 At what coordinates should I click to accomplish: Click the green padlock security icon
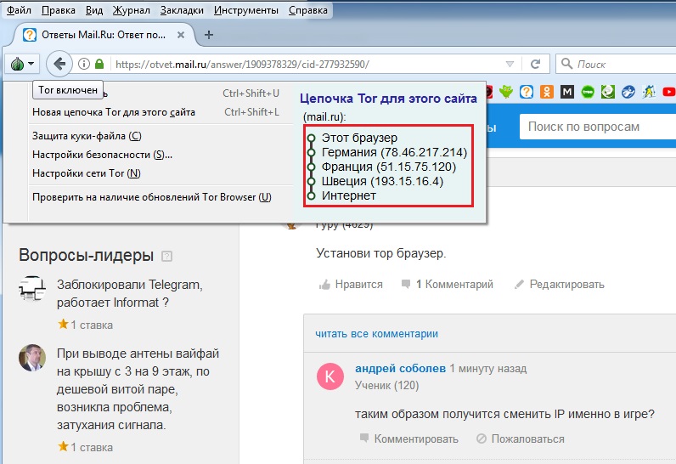[x=99, y=64]
